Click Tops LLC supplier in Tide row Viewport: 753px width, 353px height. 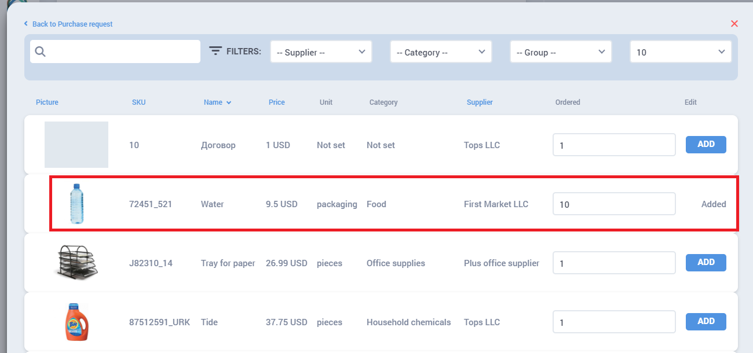point(482,322)
